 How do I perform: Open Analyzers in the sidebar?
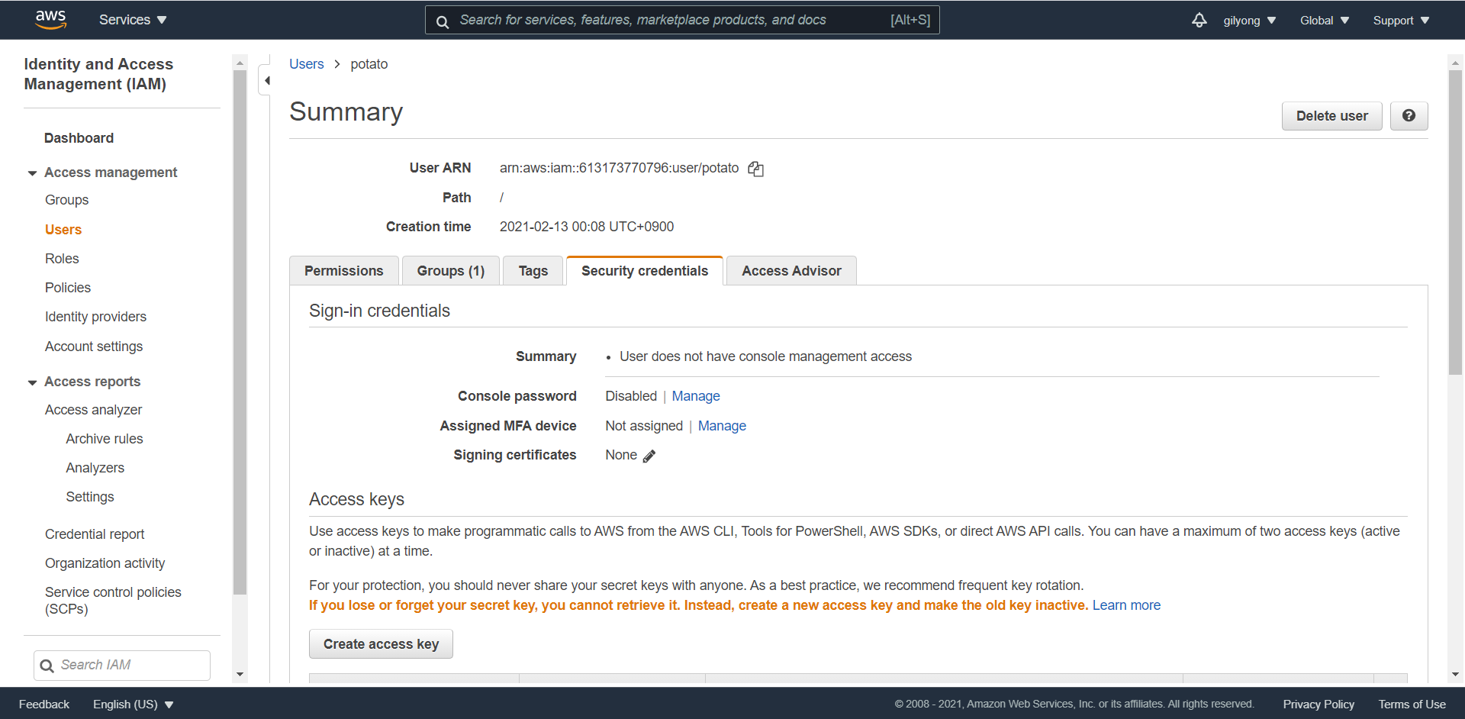(x=95, y=468)
